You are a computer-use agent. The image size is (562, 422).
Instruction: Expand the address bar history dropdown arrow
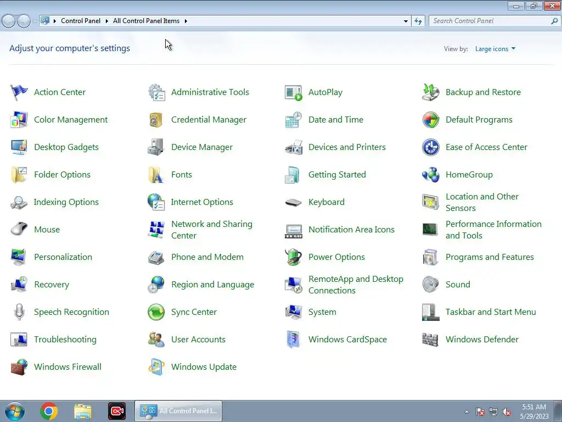tap(406, 21)
